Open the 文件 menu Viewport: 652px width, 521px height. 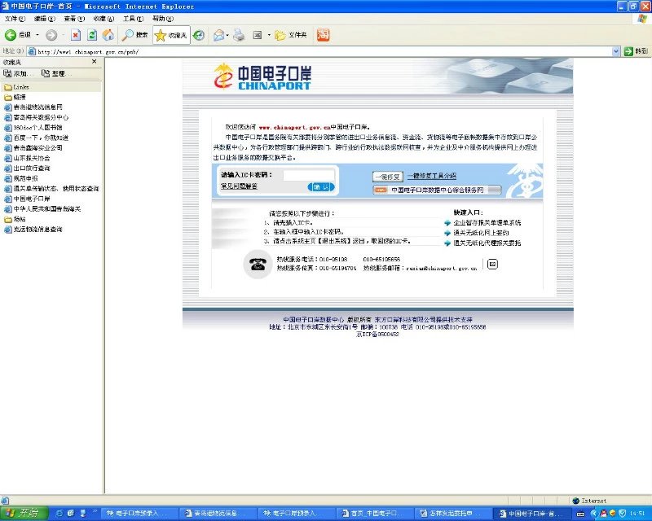(15, 19)
